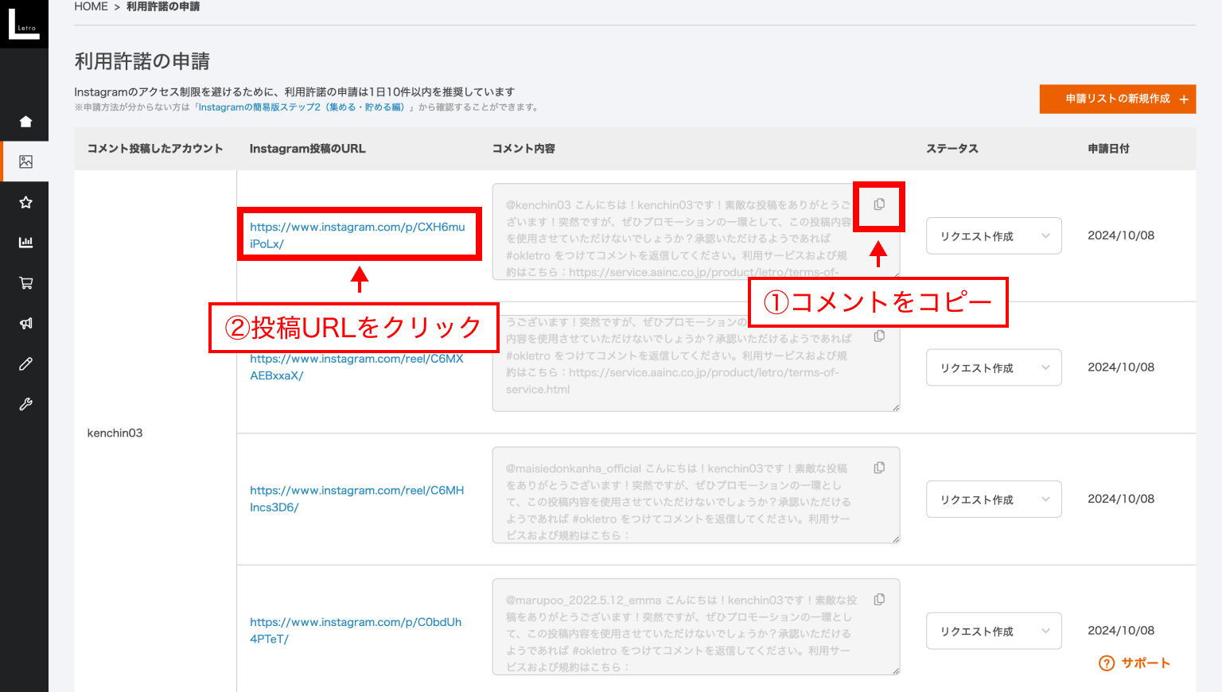The height and width of the screenshot is (692, 1222).
Task: Open status dropdown for C0bdUh4PTeT post row
Action: point(993,632)
